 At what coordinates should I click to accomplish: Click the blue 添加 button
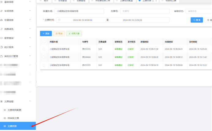point(46,34)
